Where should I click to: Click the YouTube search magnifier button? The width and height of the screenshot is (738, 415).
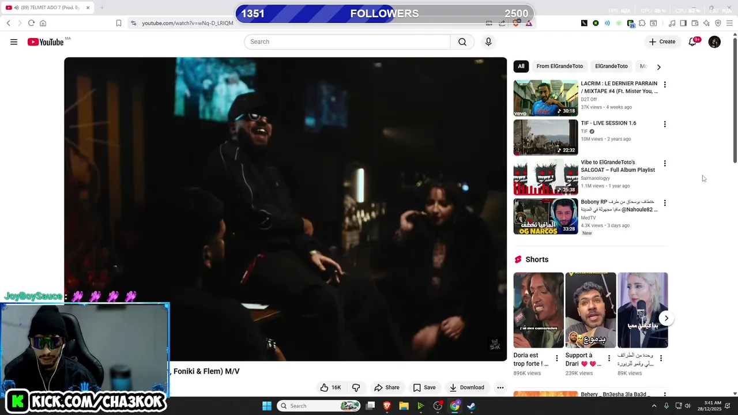pos(462,41)
